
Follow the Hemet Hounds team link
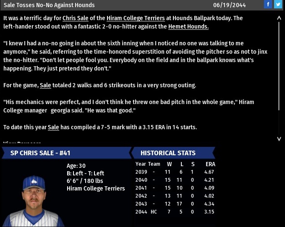188,26
